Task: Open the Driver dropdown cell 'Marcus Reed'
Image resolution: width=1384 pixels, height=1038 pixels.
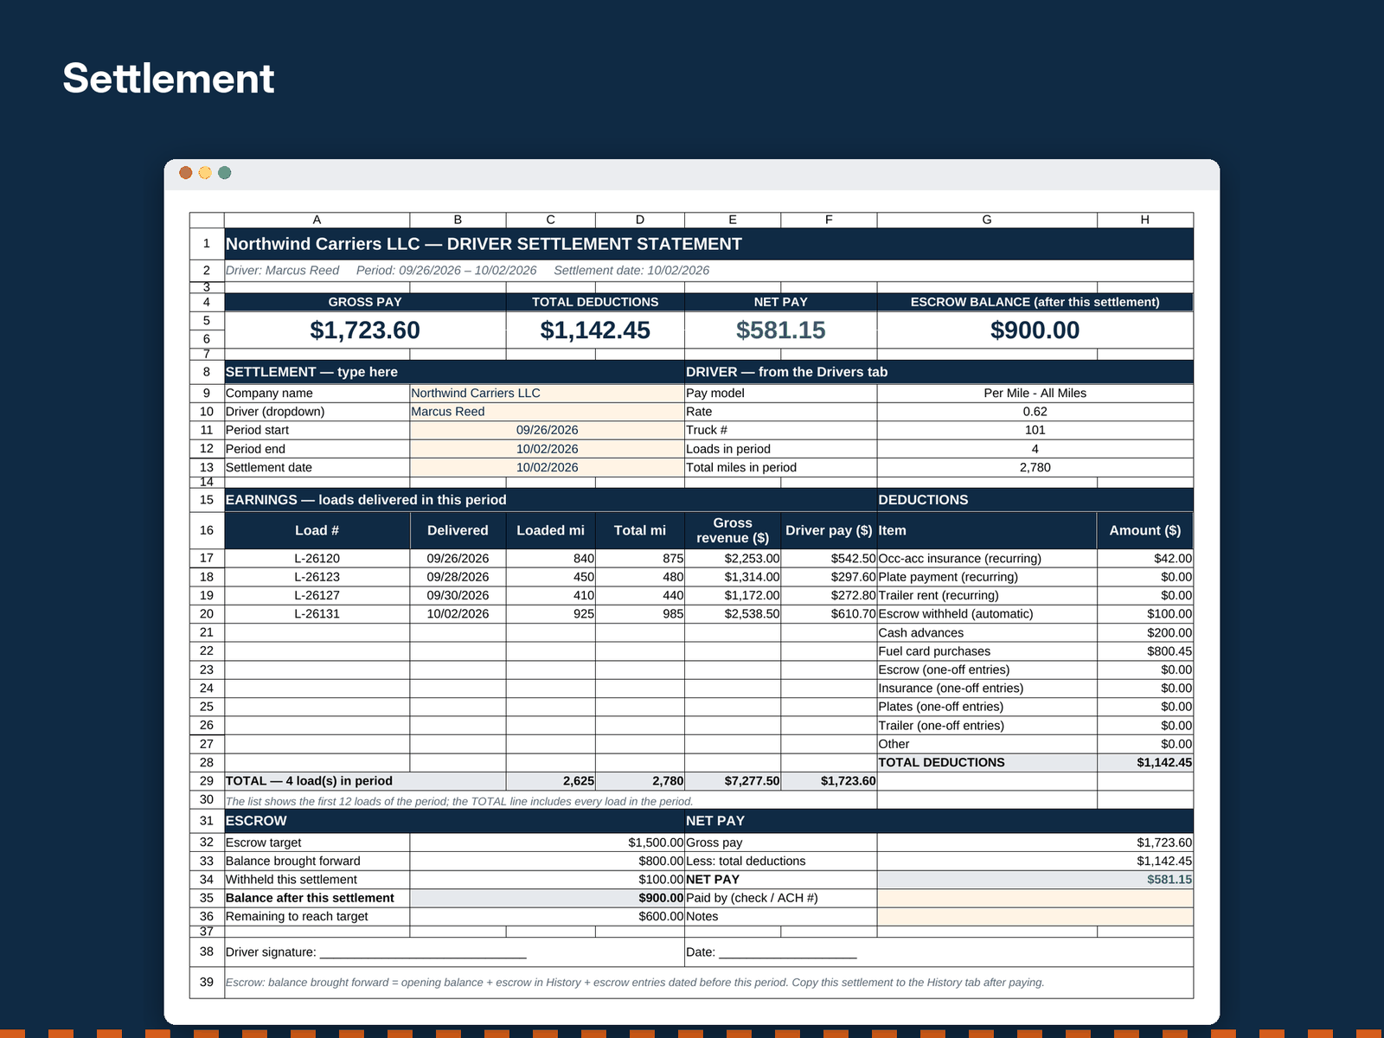Action: coord(547,412)
